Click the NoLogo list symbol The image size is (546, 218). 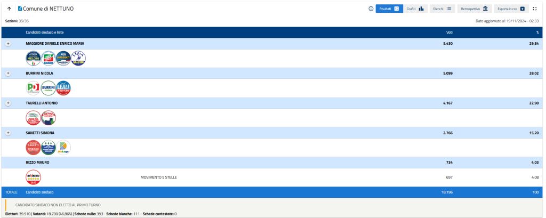click(63, 147)
